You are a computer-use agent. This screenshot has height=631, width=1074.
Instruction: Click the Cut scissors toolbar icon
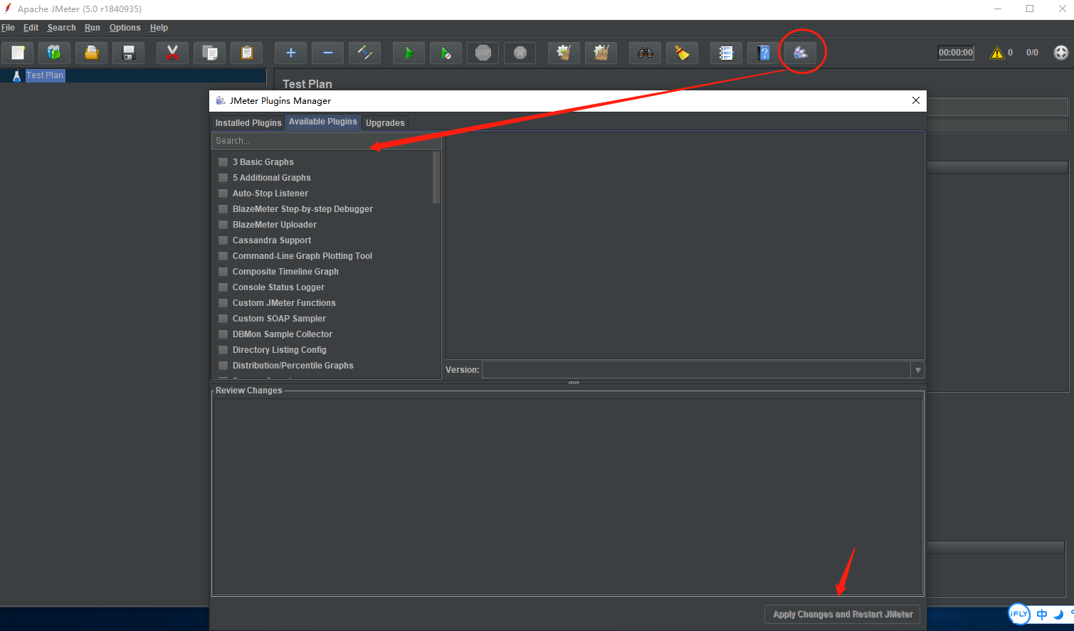point(172,53)
